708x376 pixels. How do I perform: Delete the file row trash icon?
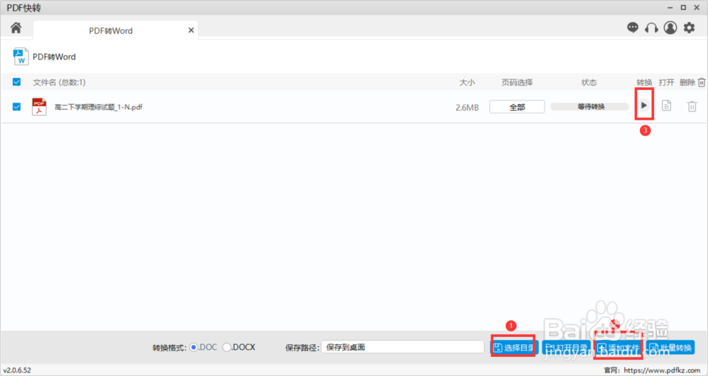click(692, 106)
